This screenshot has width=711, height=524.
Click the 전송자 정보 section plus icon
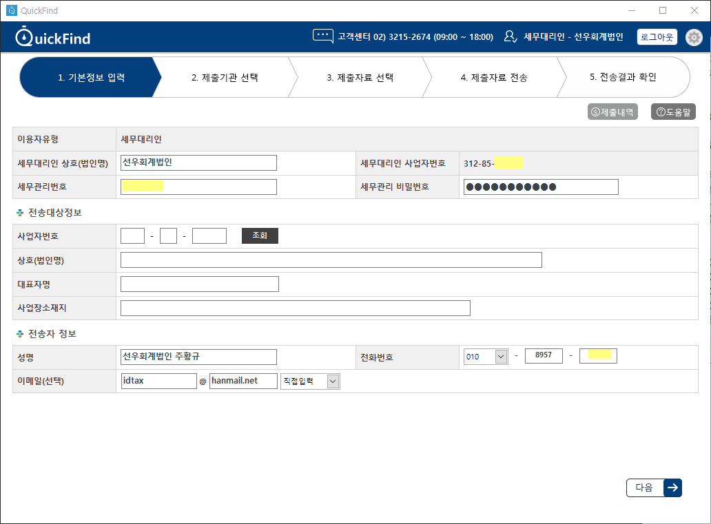[x=20, y=334]
